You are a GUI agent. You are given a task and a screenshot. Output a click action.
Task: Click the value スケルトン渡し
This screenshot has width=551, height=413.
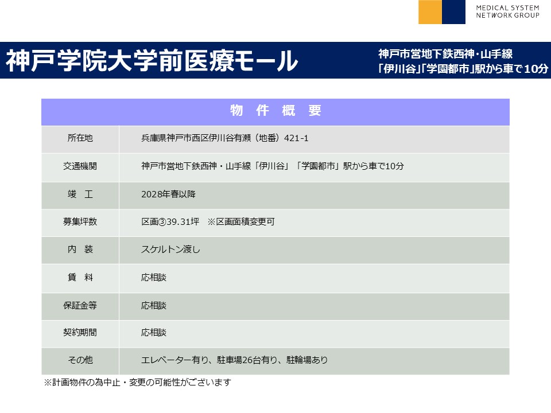170,250
